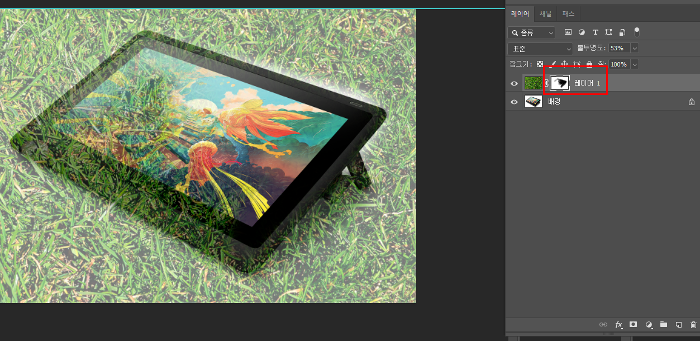
Task: Click the tablet image on the canvas
Action: point(198,151)
